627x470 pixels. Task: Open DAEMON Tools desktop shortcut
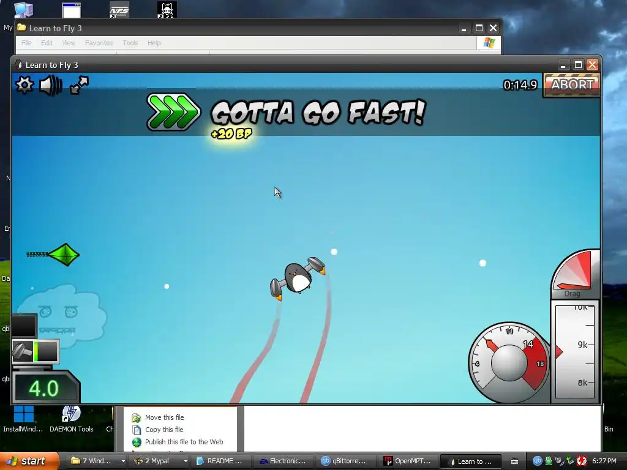click(71, 419)
